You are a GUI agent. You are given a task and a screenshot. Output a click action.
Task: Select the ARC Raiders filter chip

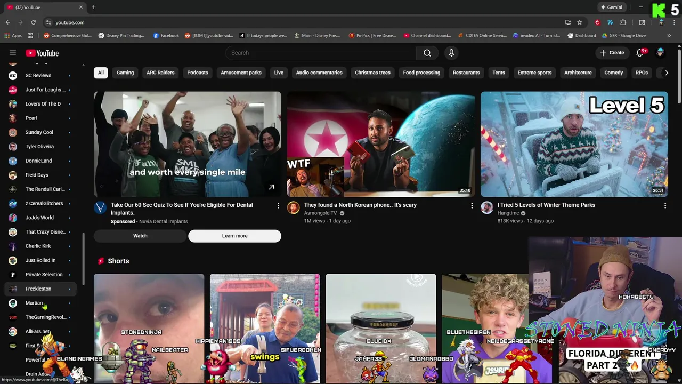160,73
